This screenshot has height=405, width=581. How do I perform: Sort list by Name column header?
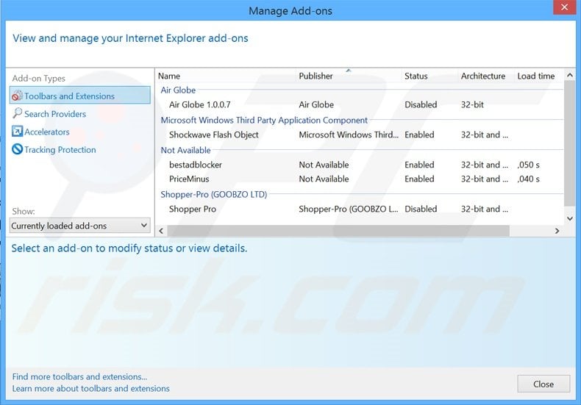[x=169, y=76]
